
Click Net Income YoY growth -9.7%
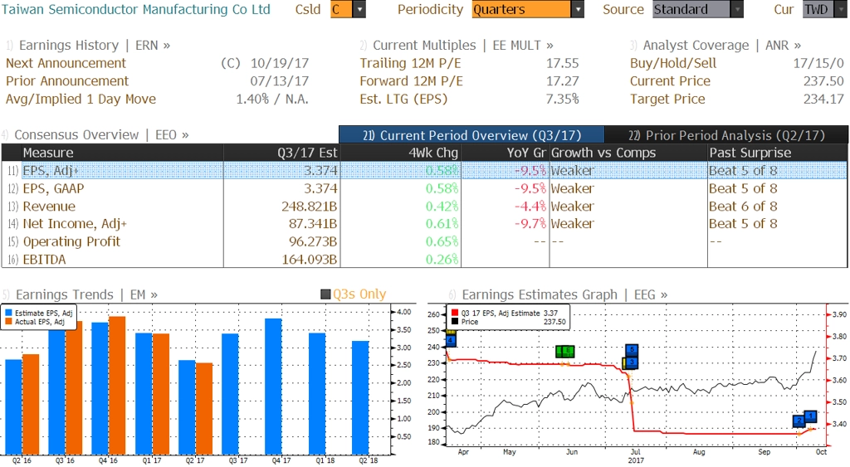click(530, 224)
